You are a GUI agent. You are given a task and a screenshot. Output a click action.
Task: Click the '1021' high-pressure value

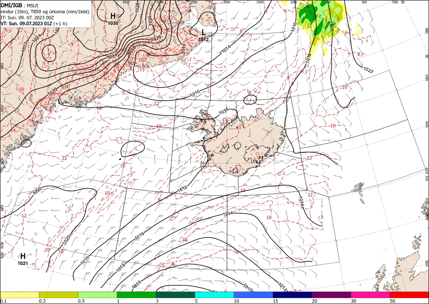tap(23, 263)
